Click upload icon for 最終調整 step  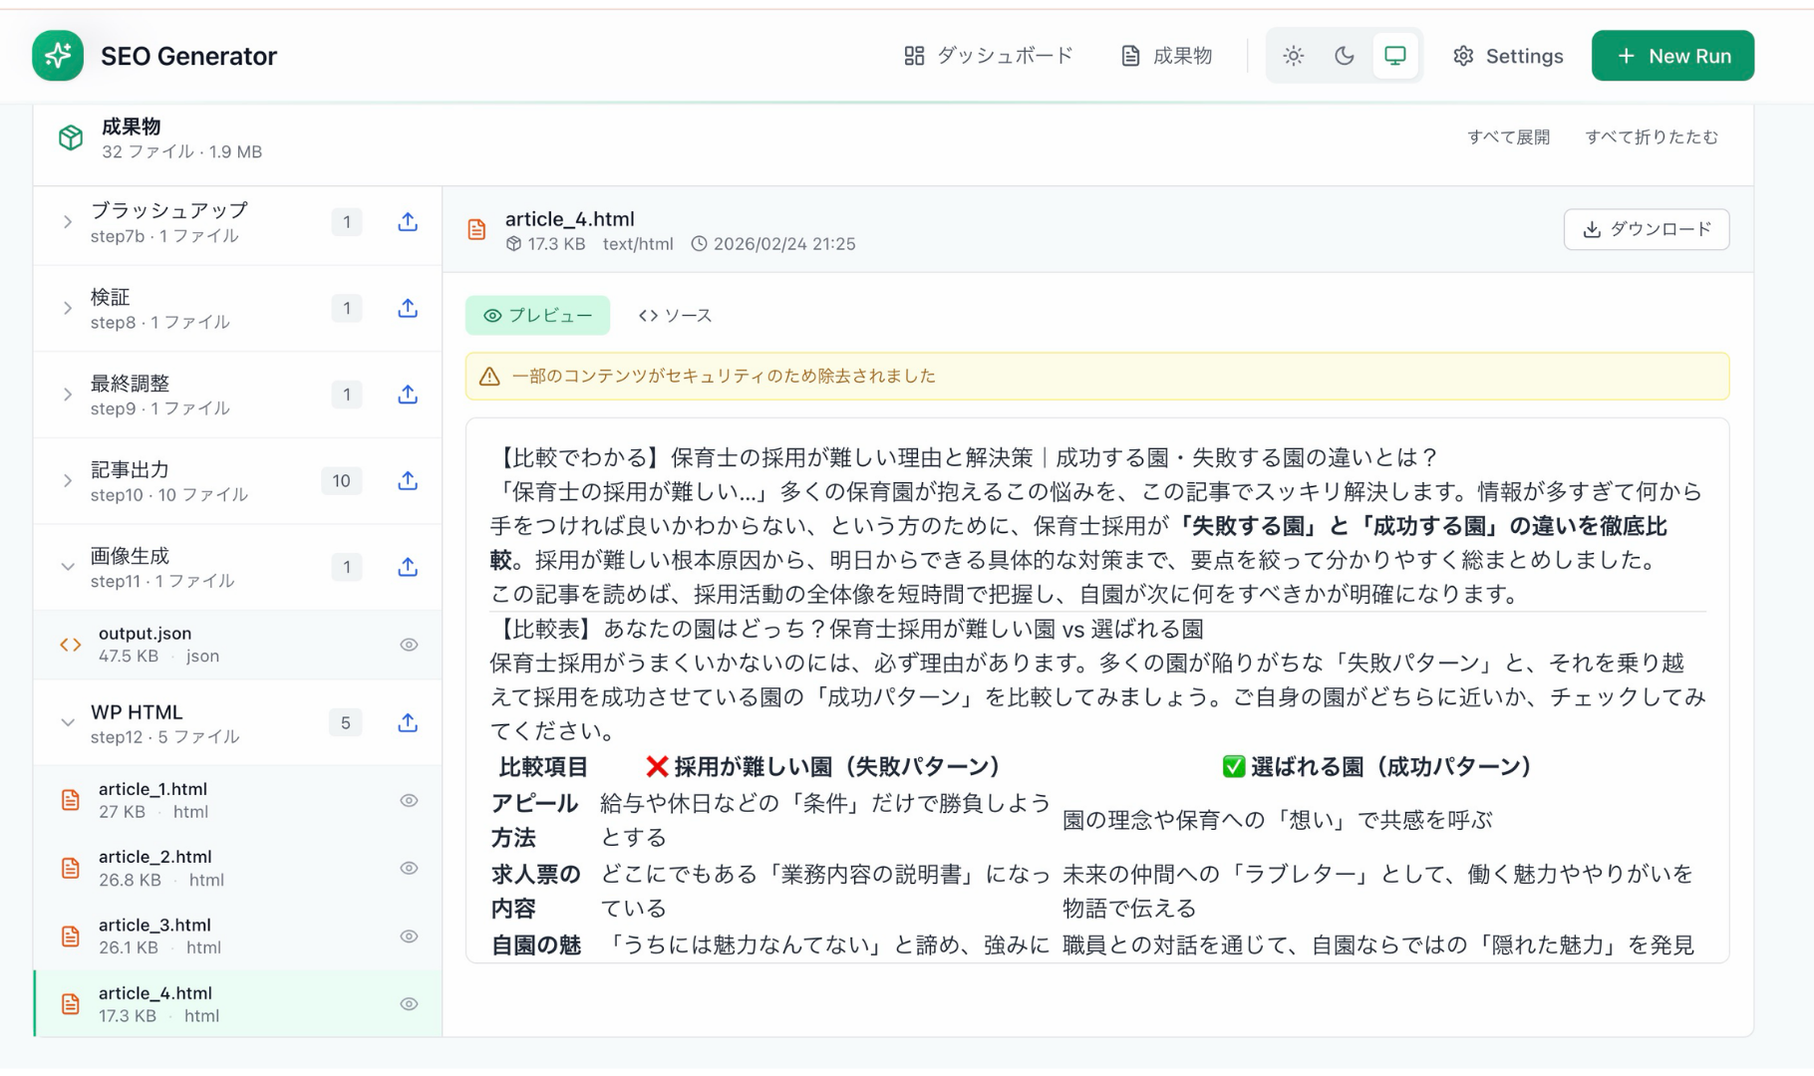pyautogui.click(x=408, y=395)
